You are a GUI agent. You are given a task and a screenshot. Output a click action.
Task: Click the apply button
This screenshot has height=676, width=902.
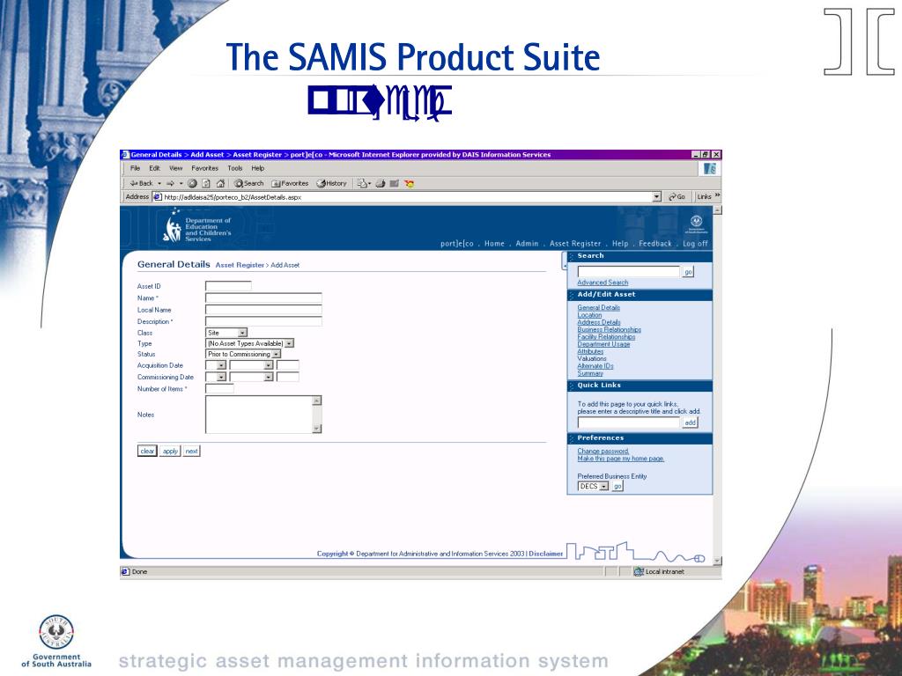(x=170, y=452)
